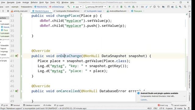This screenshot has width=195, height=110.
Task: Click fold end marker on line 36
Action: coord(22,36)
